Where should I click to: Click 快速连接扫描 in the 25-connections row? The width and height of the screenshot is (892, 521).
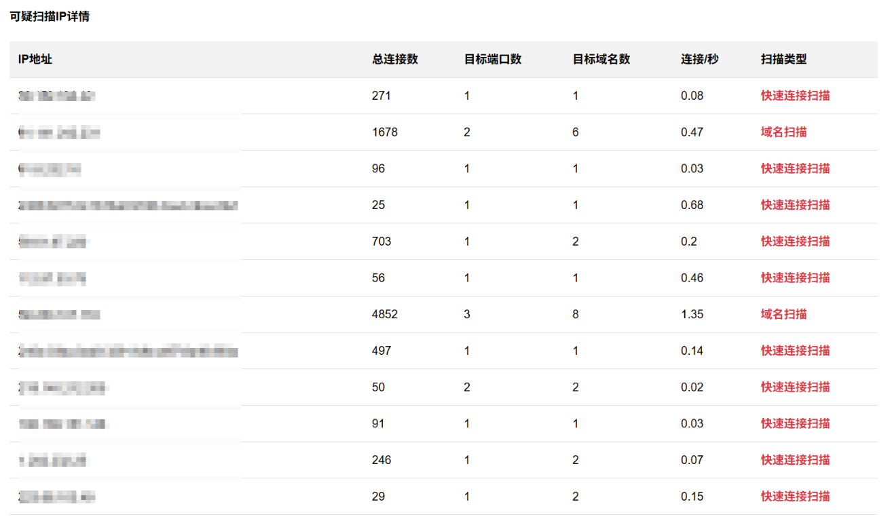pos(796,205)
